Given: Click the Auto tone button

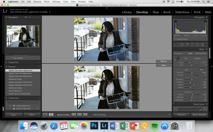Looking at the screenshot, I should [202, 70].
